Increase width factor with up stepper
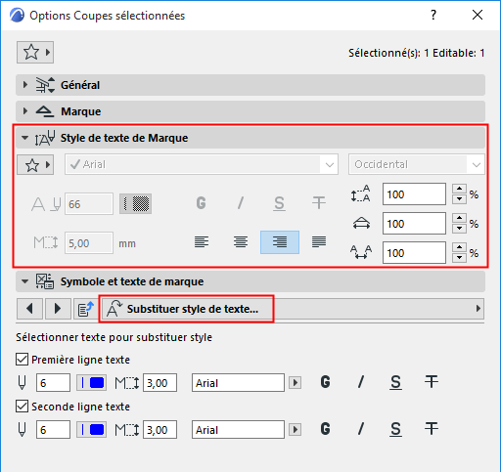 coord(460,218)
